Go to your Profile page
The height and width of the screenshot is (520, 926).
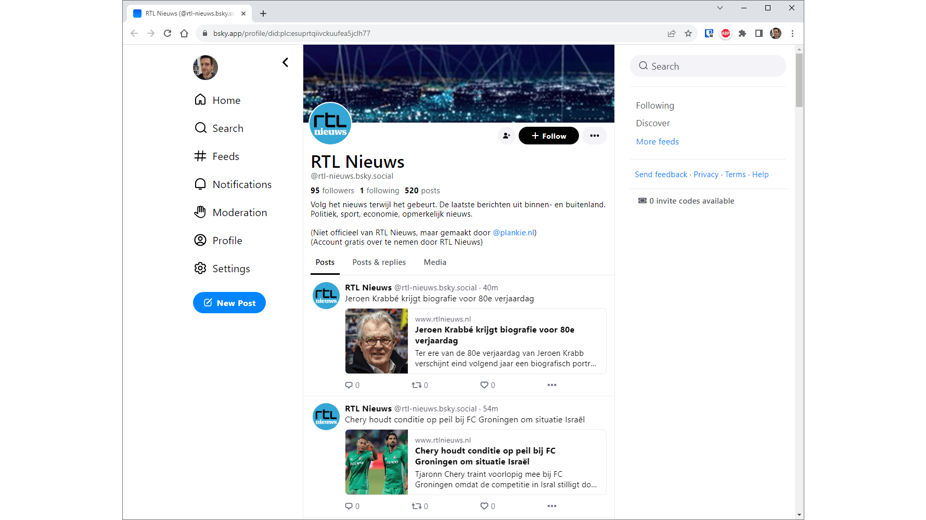pos(218,241)
